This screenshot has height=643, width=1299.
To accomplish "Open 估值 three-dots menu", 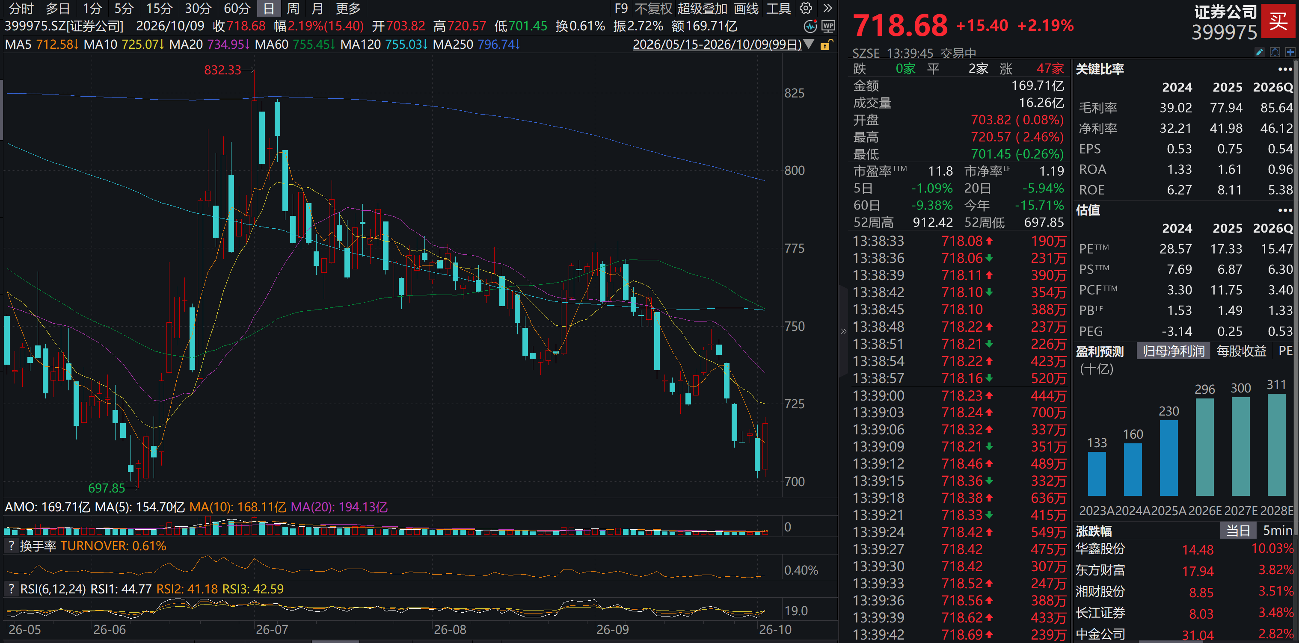I will click(1285, 211).
